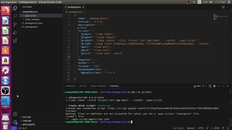Open the Extensions view
Viewport: 232px width, 130px height.
[x=15, y=41]
